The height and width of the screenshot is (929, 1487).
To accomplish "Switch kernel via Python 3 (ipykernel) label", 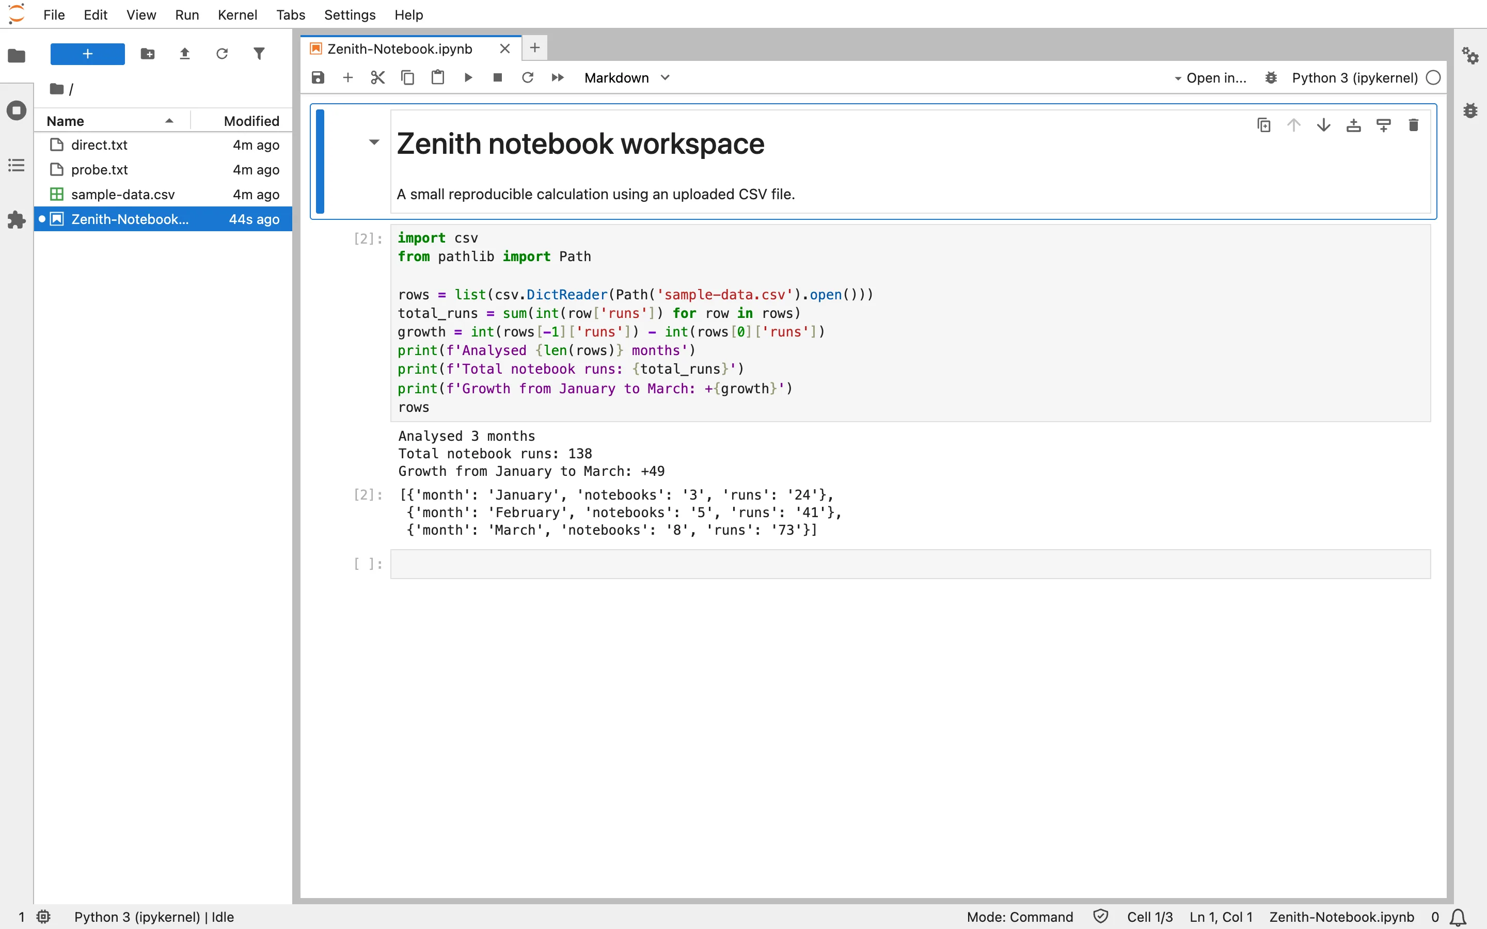I will pyautogui.click(x=1355, y=78).
